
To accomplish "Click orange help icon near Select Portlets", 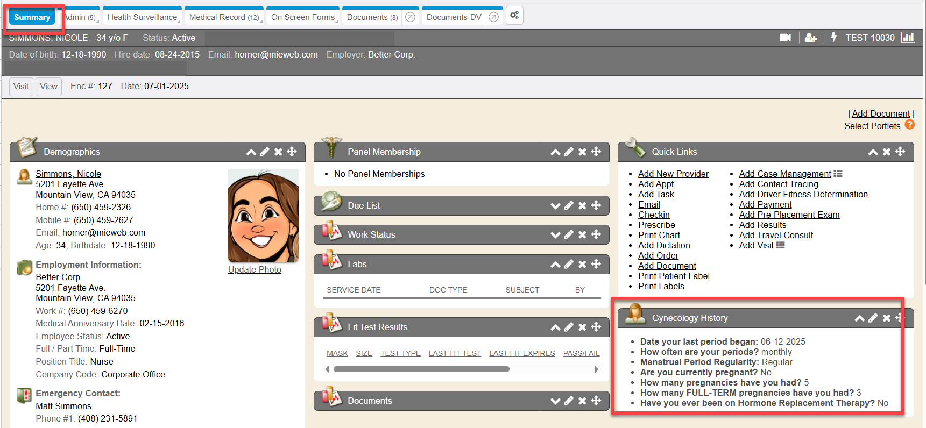I will 909,125.
